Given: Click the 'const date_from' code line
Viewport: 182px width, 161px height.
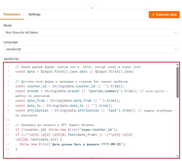Looking at the screenshot, I should click(x=68, y=101).
